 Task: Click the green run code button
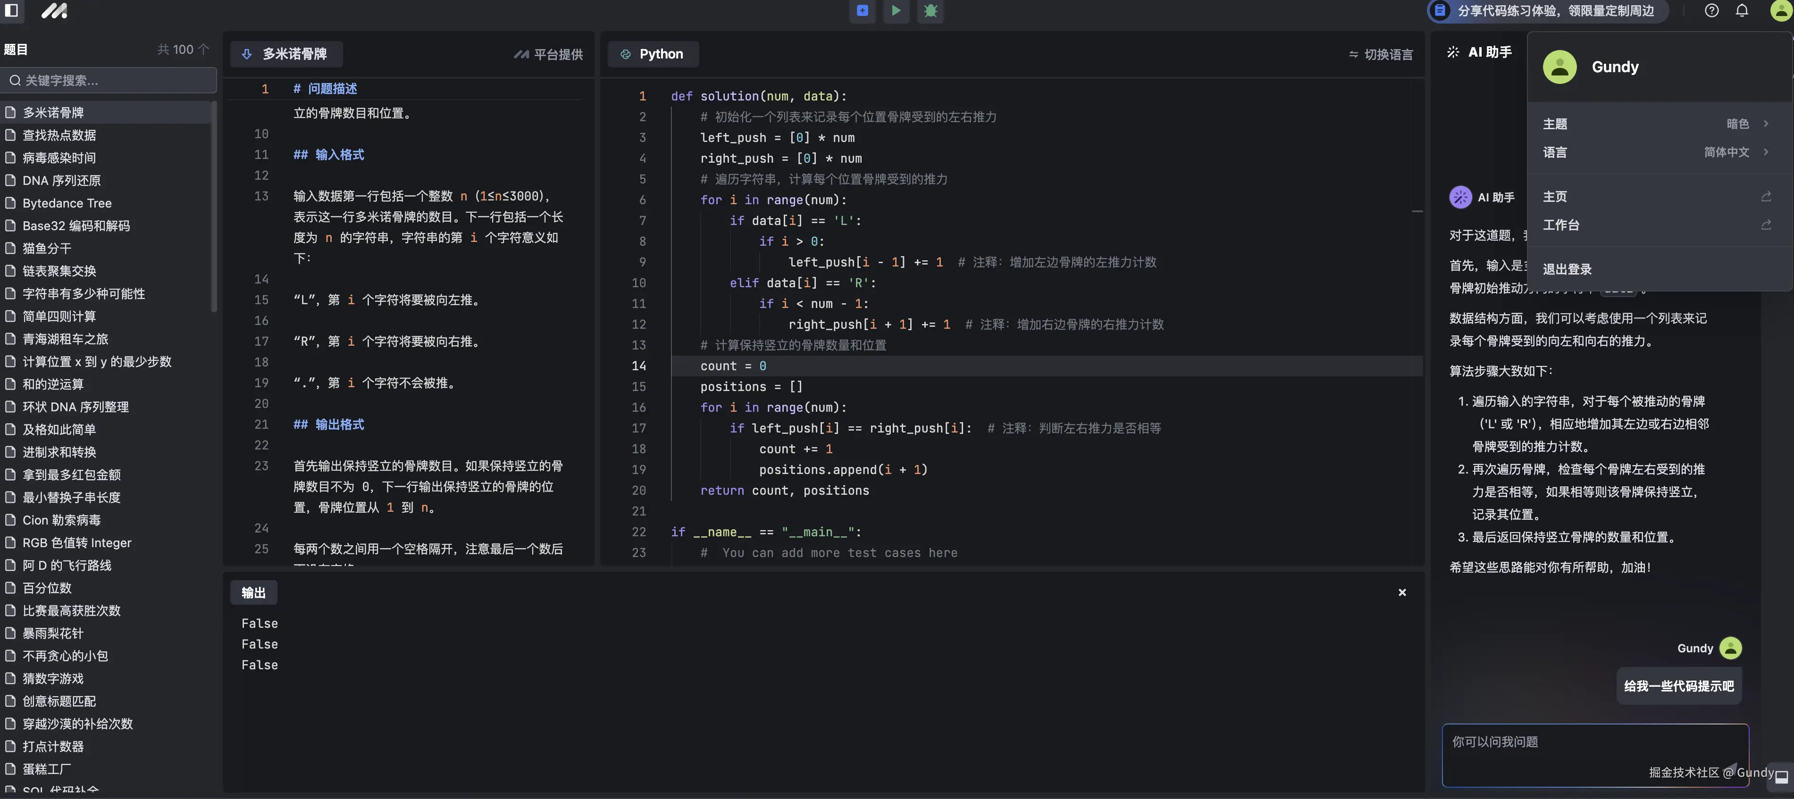[897, 10]
